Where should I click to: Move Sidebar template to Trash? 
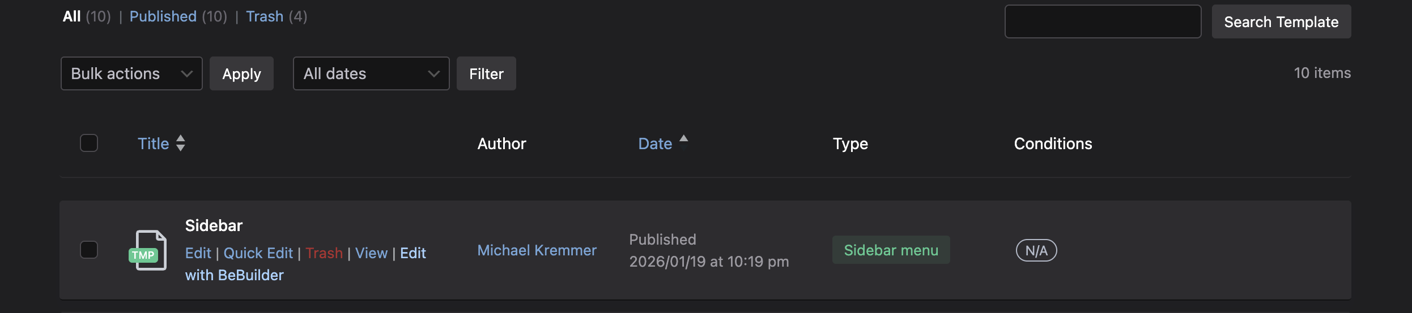[x=324, y=253]
